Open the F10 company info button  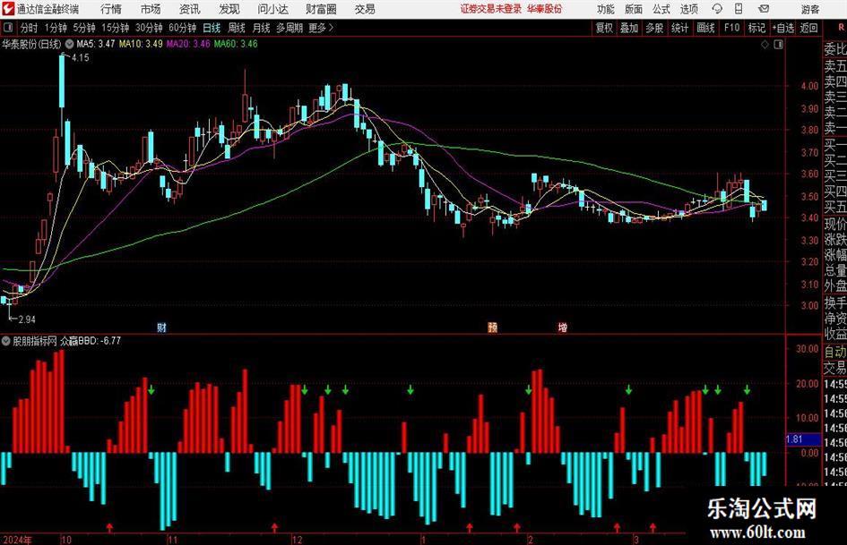tap(731, 28)
